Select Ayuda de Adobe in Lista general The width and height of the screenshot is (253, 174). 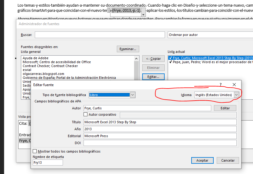35,58
